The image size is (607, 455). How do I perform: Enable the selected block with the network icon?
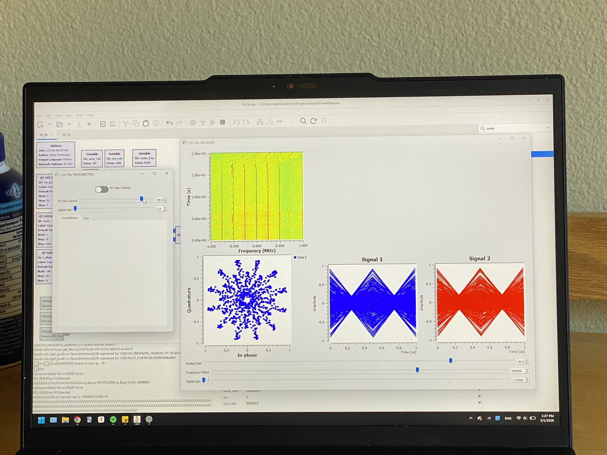[x=260, y=122]
